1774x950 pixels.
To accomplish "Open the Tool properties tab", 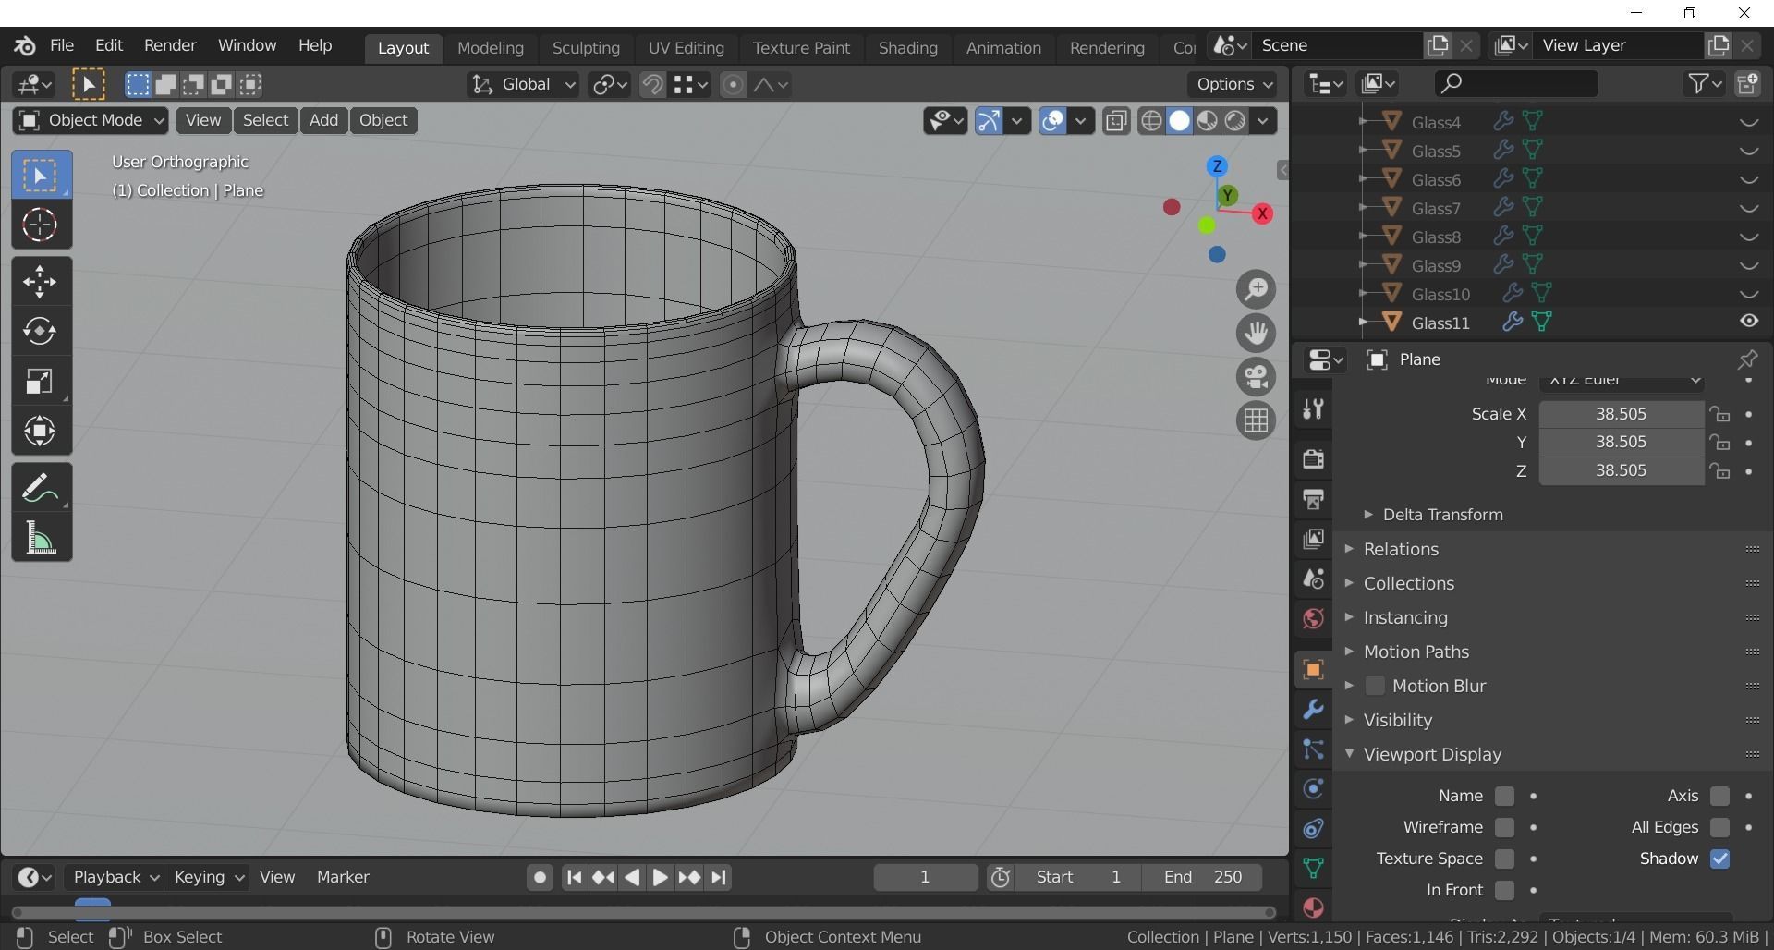I will click(1313, 408).
